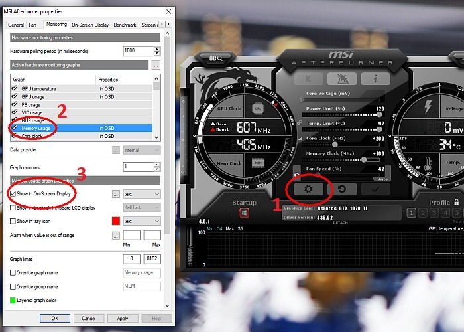Toggle VID usage graph checkmark
The width and height of the screenshot is (464, 332).
[14, 112]
